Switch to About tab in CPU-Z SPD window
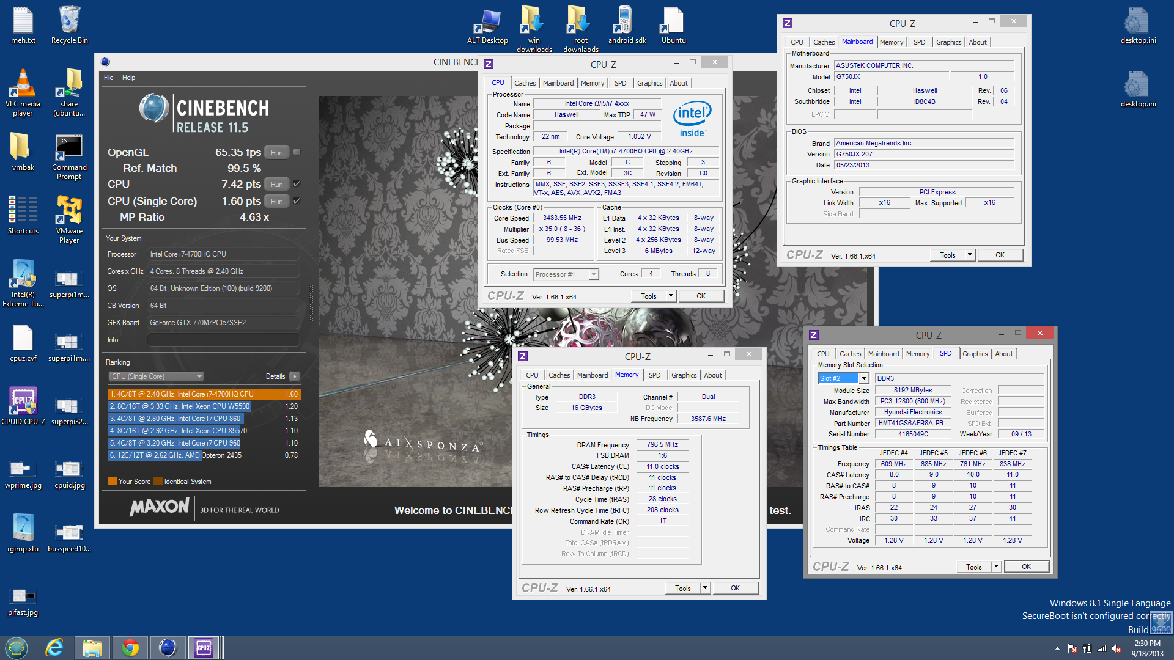 [x=1003, y=354]
